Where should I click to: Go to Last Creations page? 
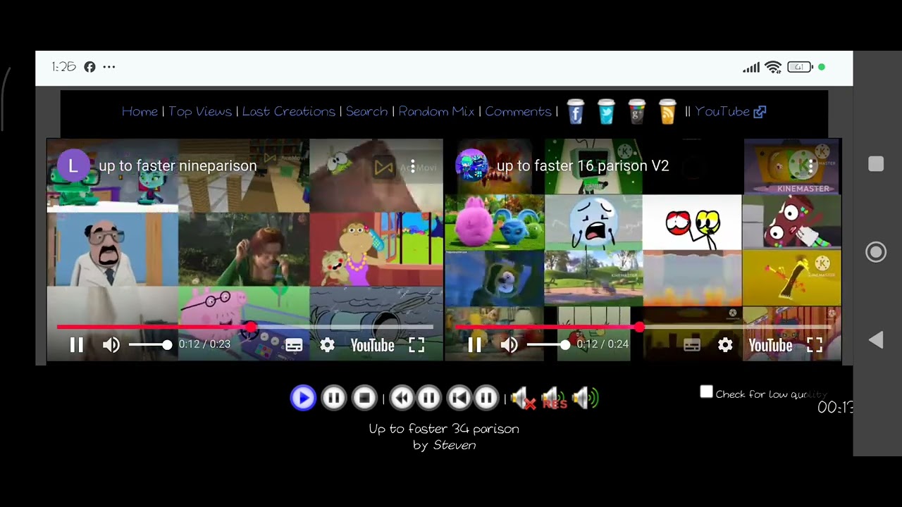point(289,111)
